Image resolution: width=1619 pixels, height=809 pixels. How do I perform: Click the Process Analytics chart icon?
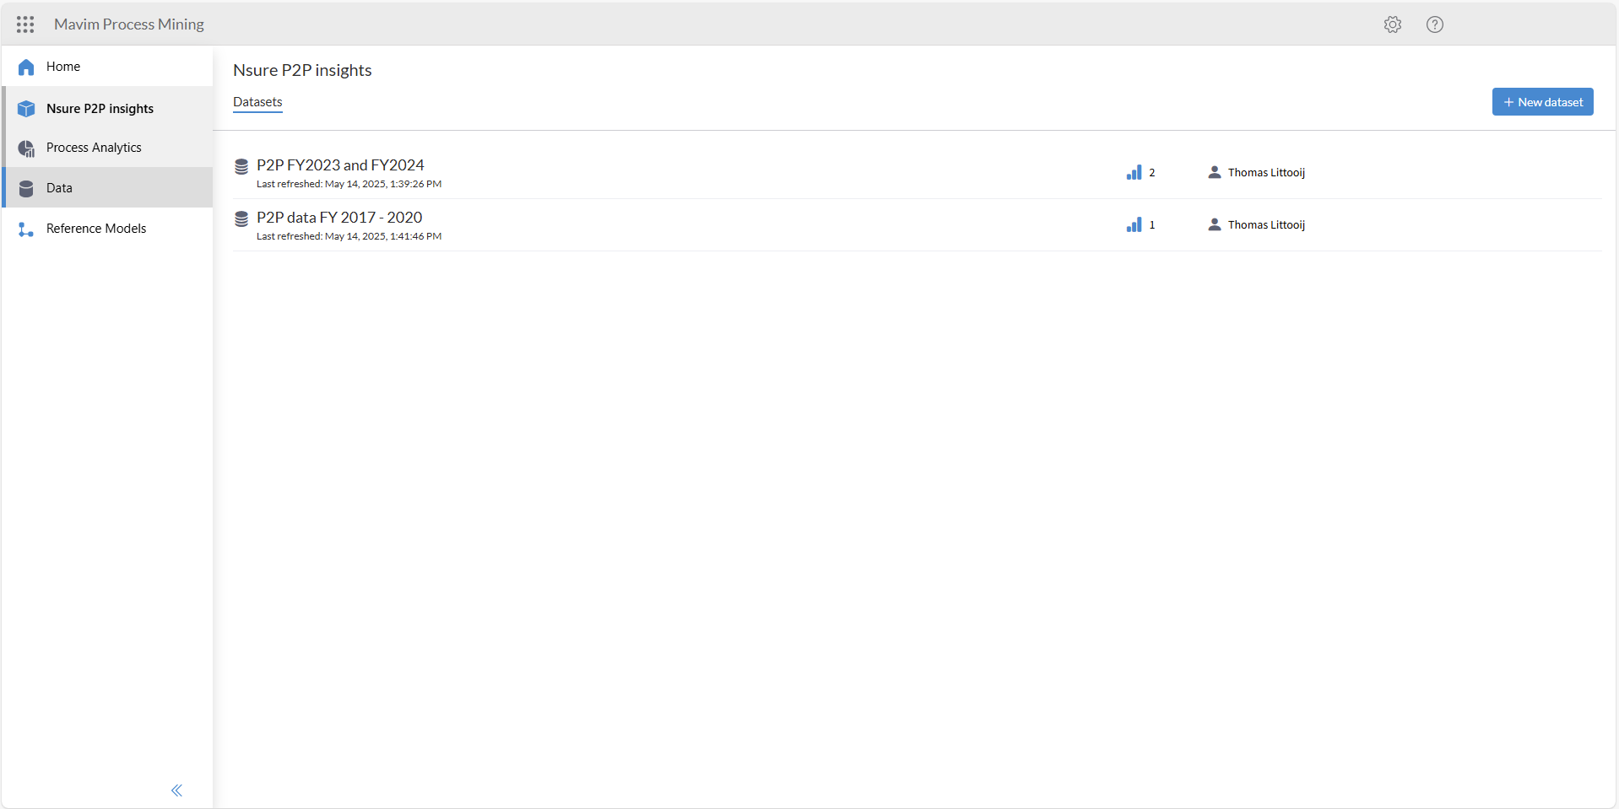pyautogui.click(x=26, y=148)
